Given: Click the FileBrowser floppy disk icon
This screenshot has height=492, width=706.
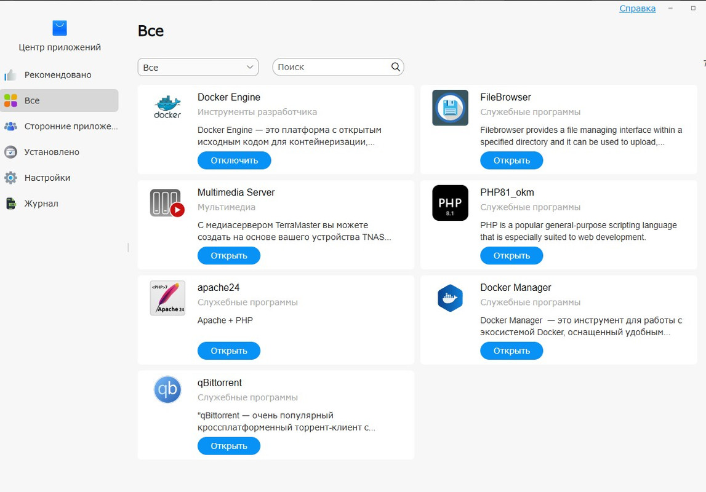Looking at the screenshot, I should pos(451,108).
